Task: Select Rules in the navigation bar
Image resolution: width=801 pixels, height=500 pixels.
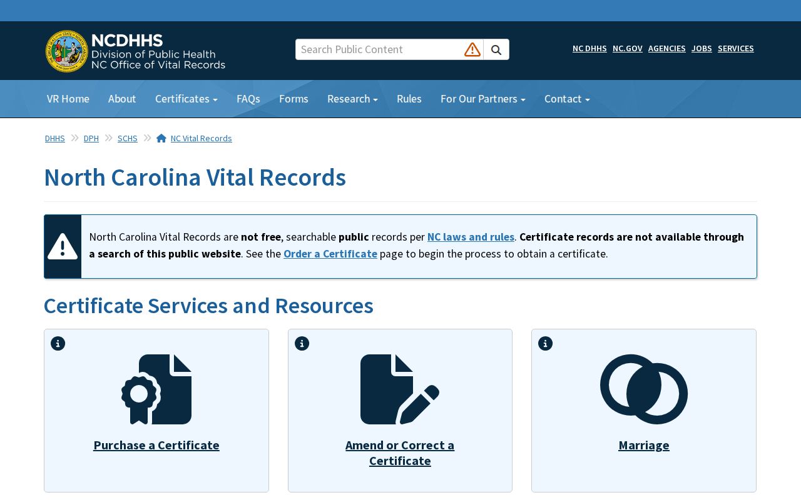Action: (x=409, y=99)
